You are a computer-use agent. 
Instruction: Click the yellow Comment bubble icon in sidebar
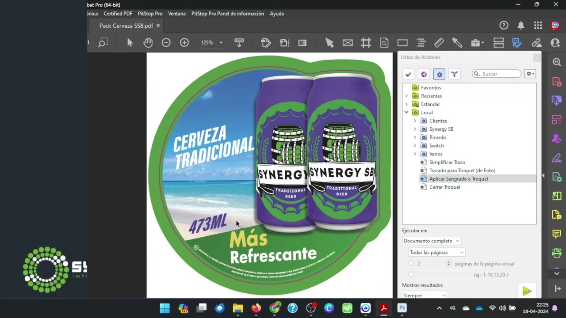(x=557, y=234)
